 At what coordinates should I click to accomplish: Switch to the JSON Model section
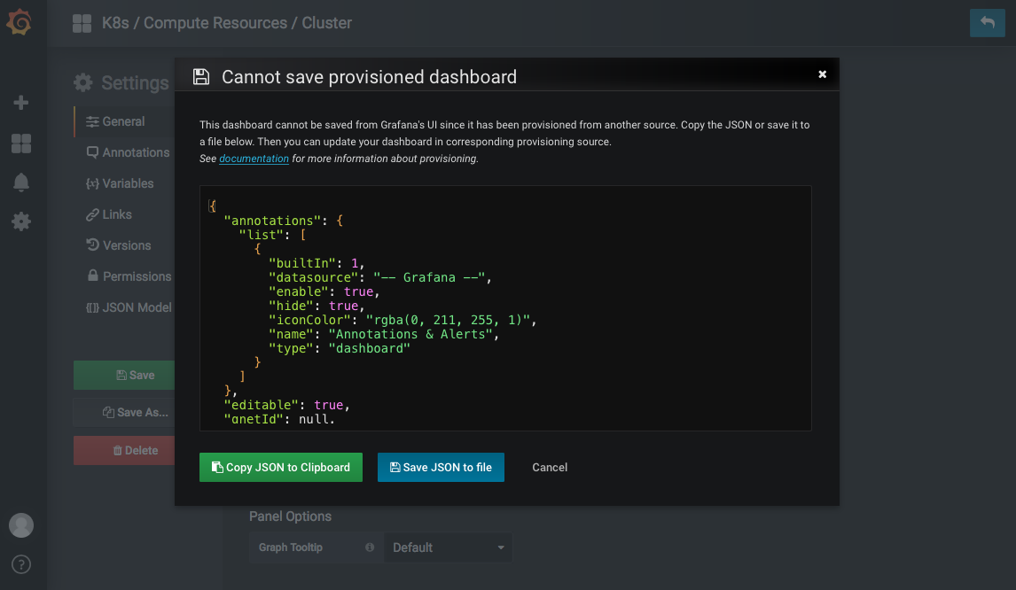pos(129,307)
